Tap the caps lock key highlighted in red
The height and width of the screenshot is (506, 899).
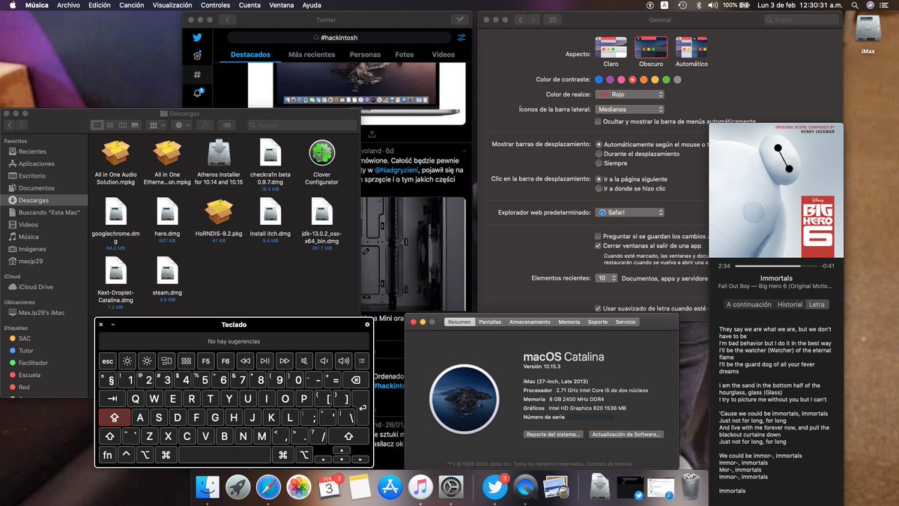[114, 418]
